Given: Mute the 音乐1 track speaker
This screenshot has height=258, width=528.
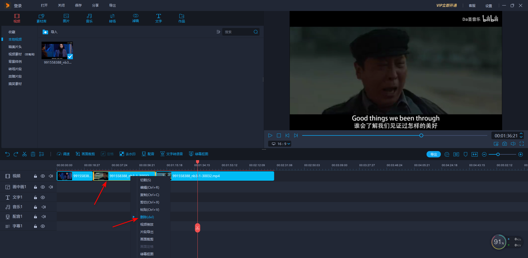Looking at the screenshot, I should click(x=43, y=207).
